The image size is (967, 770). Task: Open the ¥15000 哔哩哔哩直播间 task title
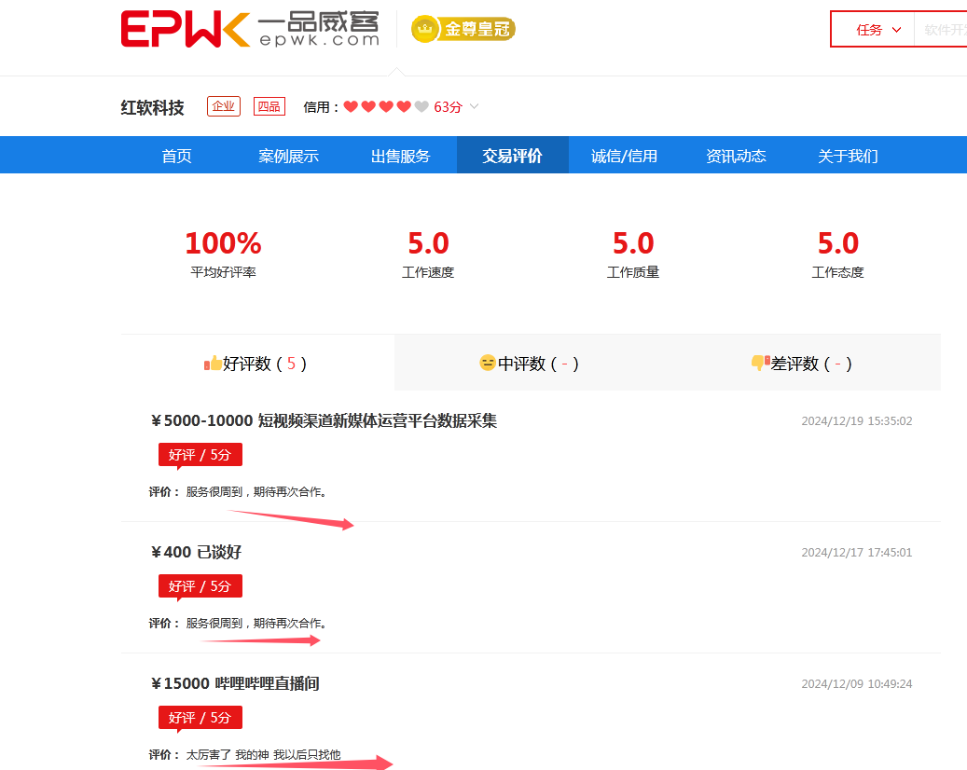[x=235, y=683]
